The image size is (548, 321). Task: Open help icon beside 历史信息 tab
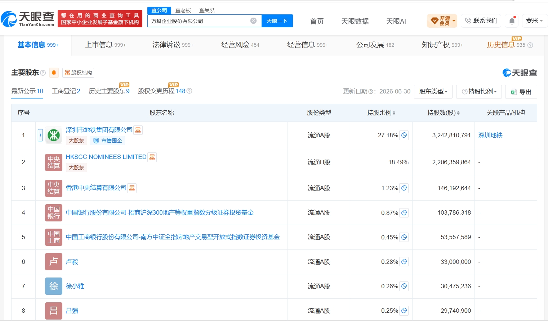530,45
